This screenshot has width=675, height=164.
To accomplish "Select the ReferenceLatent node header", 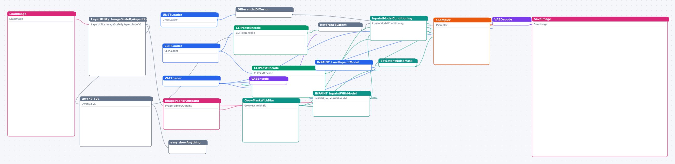I will [x=340, y=25].
